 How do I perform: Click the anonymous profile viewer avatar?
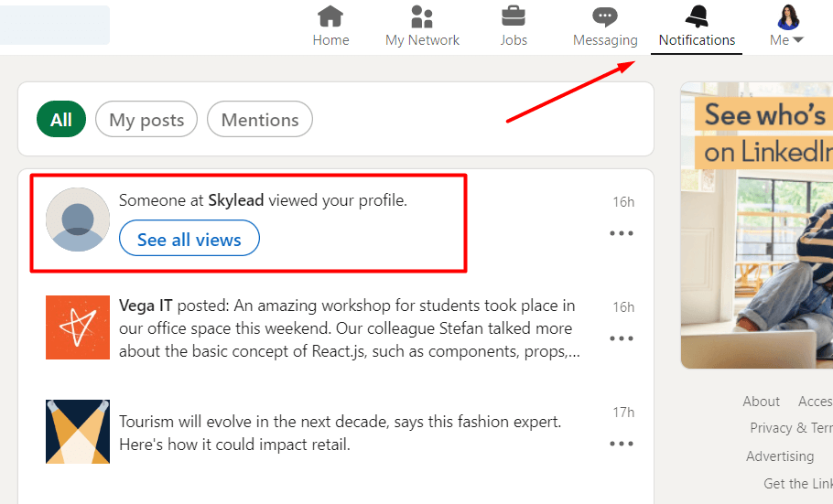(x=78, y=220)
